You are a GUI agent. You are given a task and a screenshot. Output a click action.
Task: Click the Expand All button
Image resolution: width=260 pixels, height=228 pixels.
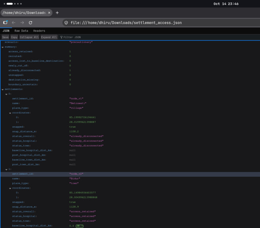click(49, 37)
